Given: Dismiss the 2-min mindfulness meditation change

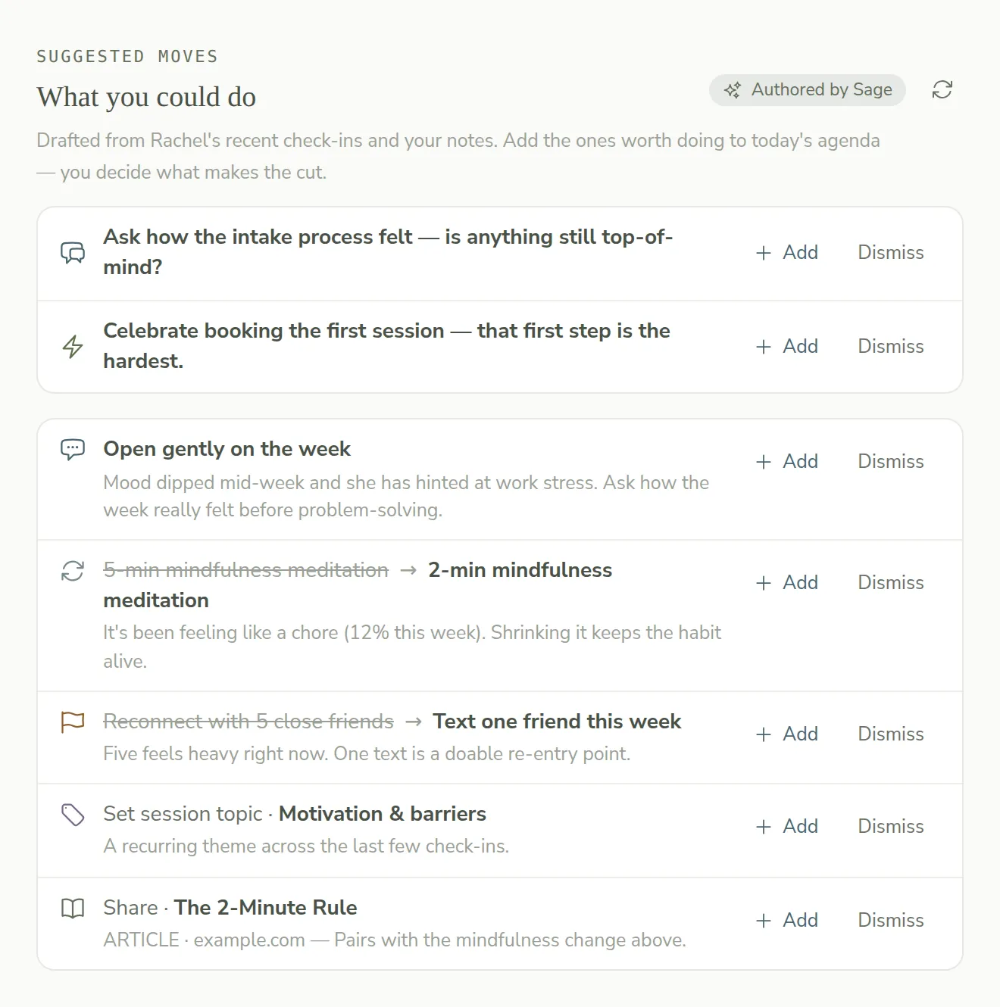Looking at the screenshot, I should pos(890,582).
